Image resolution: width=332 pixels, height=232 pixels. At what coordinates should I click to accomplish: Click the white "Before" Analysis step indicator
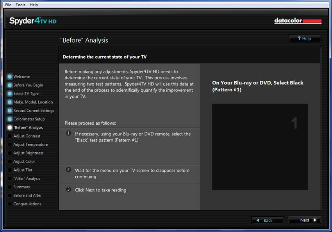(x=10, y=127)
